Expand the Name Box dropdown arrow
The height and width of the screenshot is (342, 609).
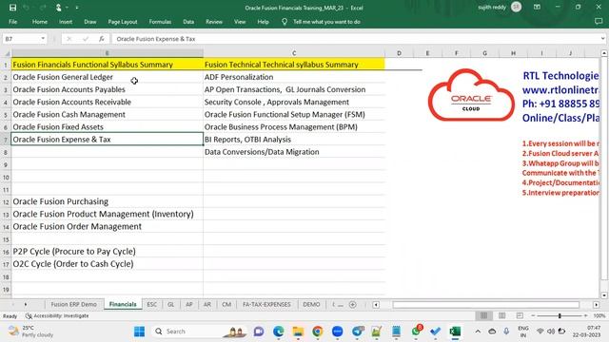coord(43,39)
